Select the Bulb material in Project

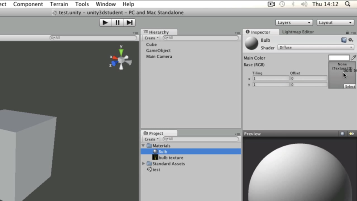point(191,152)
